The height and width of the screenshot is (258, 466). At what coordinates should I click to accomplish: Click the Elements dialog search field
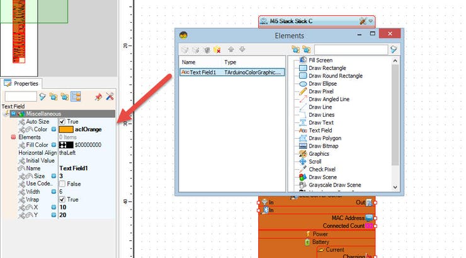pyautogui.click(x=351, y=49)
